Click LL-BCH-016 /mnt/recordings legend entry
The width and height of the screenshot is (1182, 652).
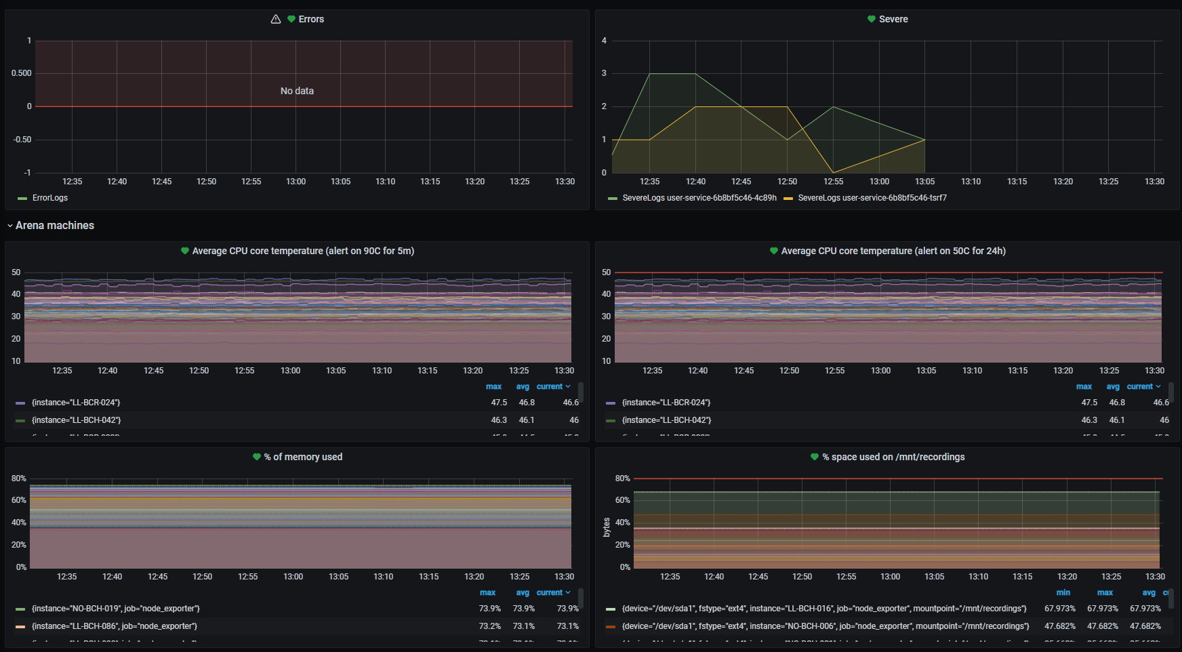(x=823, y=609)
